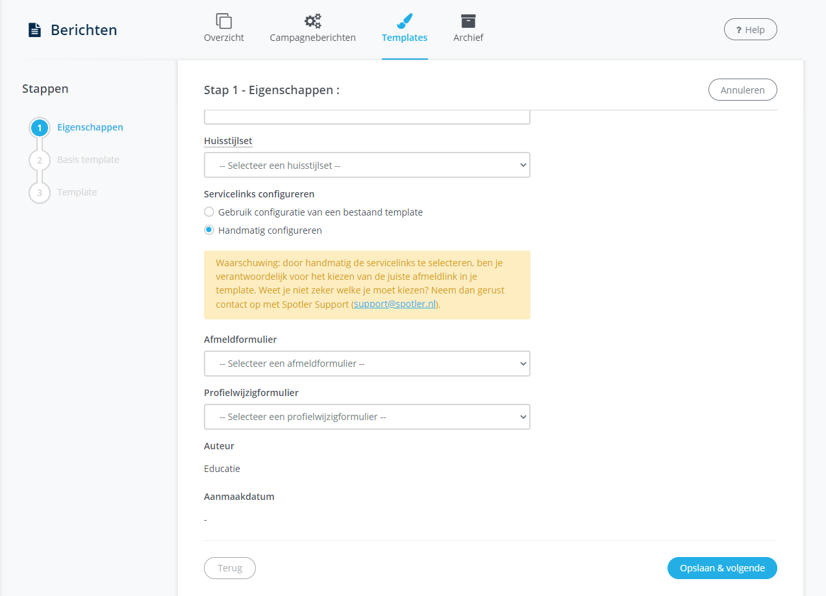
Task: Select 'Gebruik configuratie van een bestaand template'
Action: [x=209, y=212]
